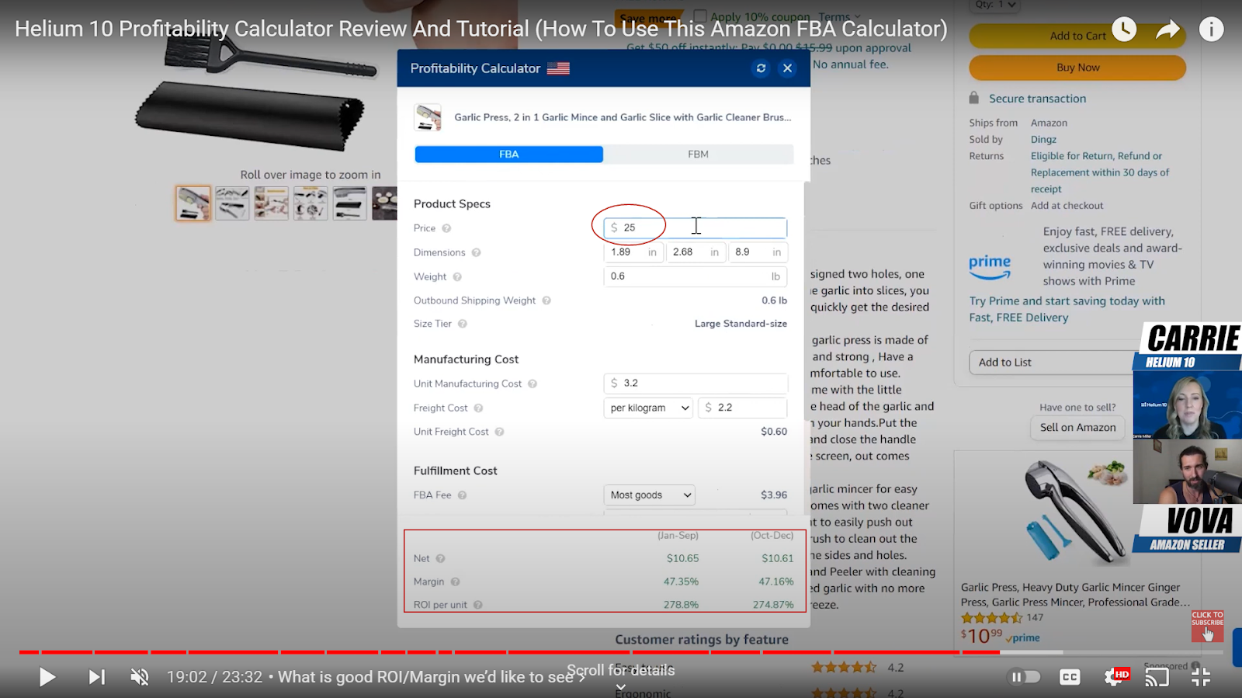
Task: Click the 2.68 dimension input
Action: click(696, 252)
